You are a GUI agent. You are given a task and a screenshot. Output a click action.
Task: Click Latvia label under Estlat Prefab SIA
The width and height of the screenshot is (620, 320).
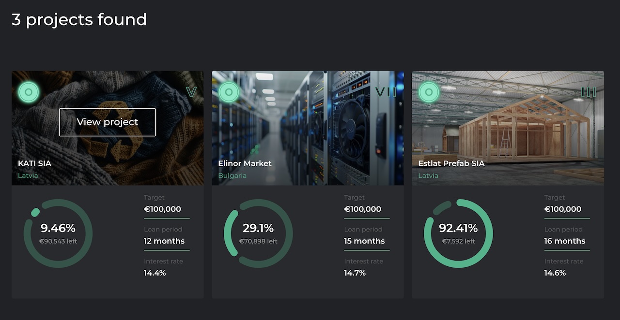(x=428, y=175)
